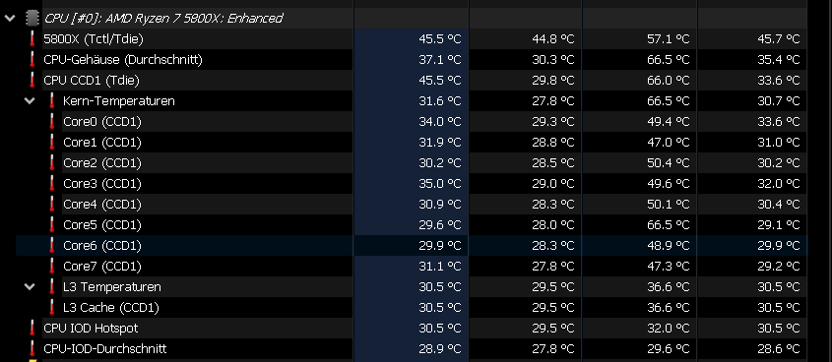Click the 66.0 °C maximum of CPU CCD1
Image resolution: width=832 pixels, height=362 pixels.
pos(668,80)
